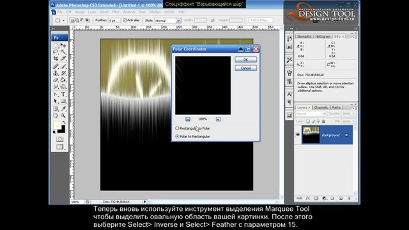Click Cancel in Polar Coordinates dialog

click(245, 68)
